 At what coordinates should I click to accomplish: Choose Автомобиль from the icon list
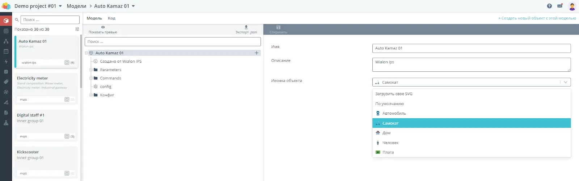click(x=394, y=113)
